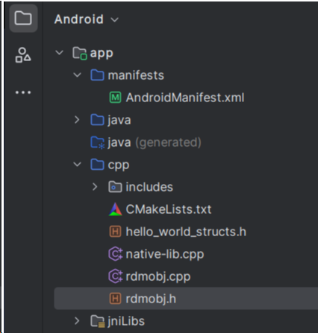Click the java (generated) folder icon
Image resolution: width=318 pixels, height=333 pixels.
(98, 142)
